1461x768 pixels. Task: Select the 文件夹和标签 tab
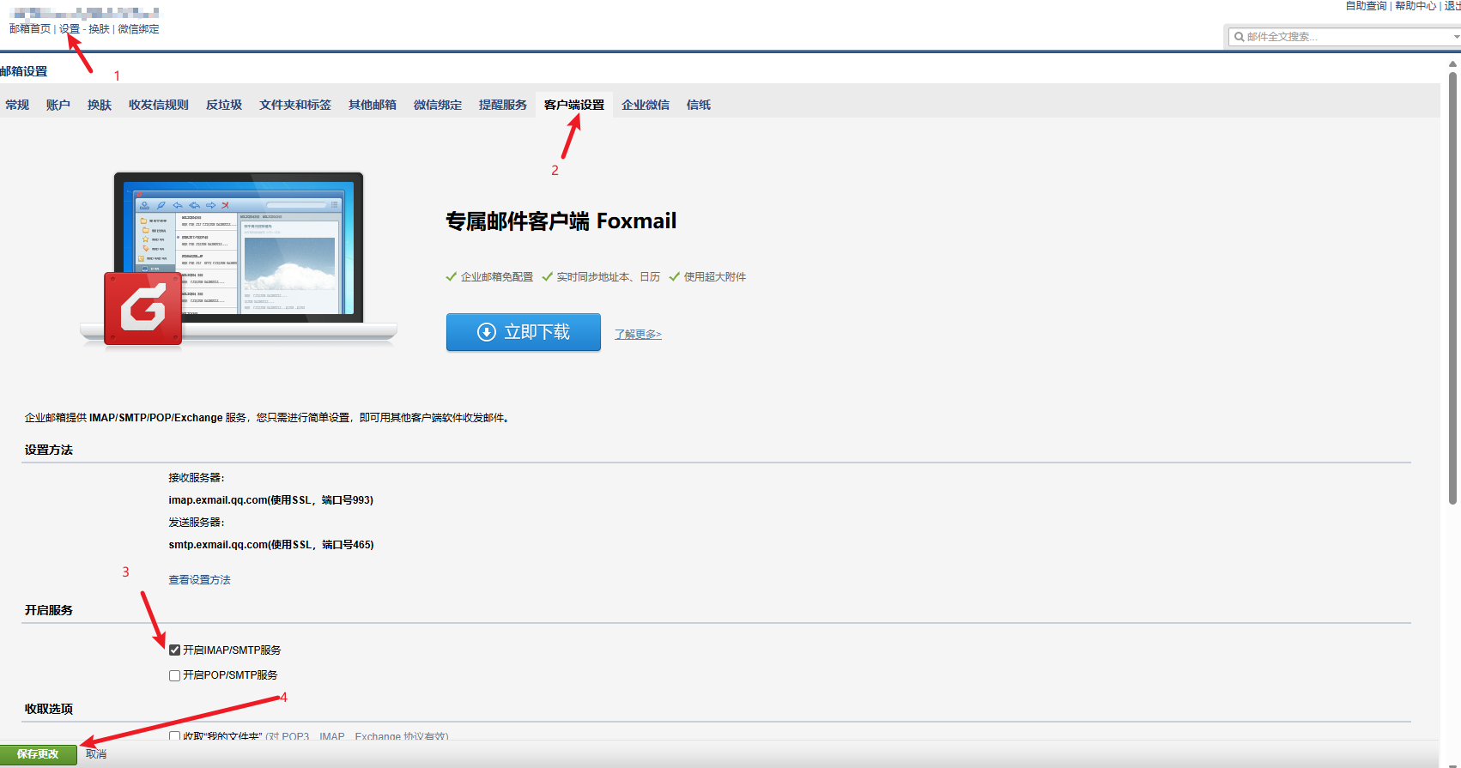(x=294, y=105)
